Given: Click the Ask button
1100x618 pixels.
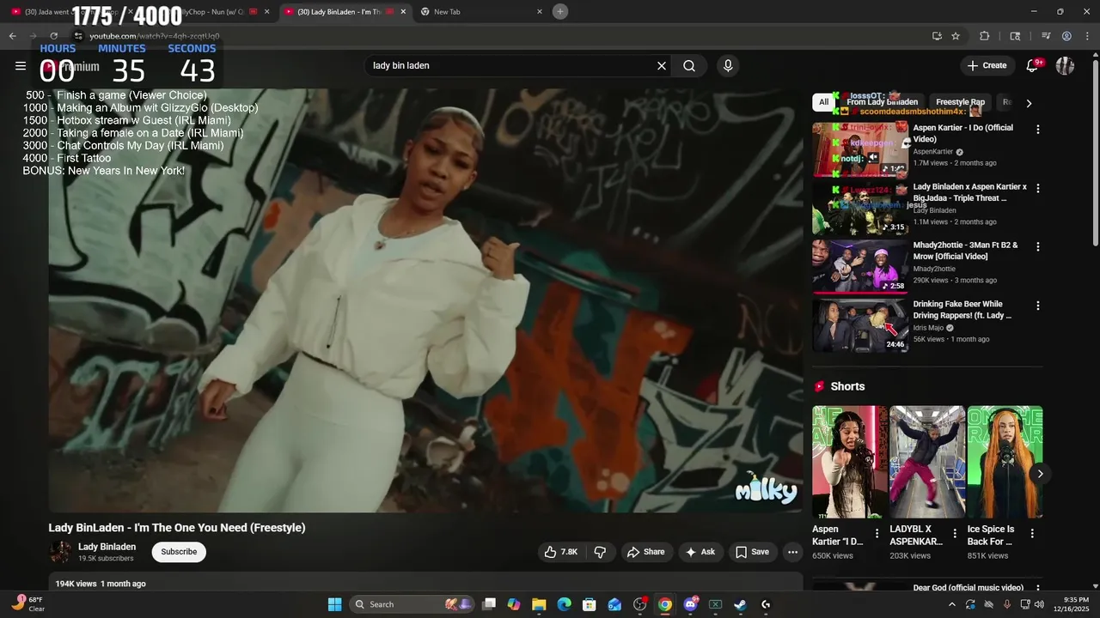Looking at the screenshot, I should click(700, 552).
